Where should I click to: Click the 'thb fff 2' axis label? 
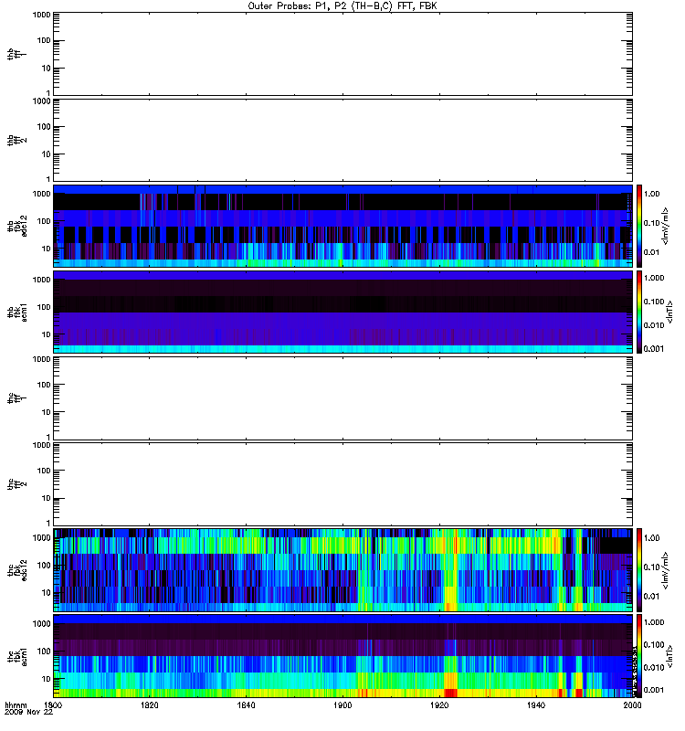tap(16, 140)
